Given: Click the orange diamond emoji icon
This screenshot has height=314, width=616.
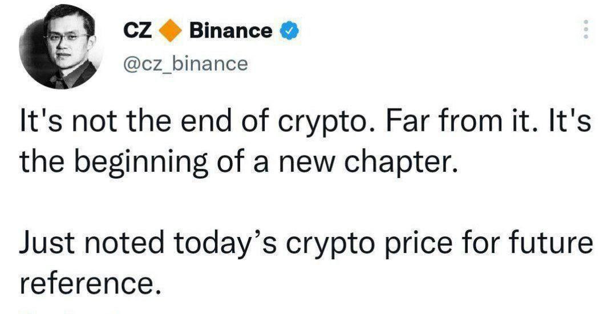Looking at the screenshot, I should coord(171,31).
